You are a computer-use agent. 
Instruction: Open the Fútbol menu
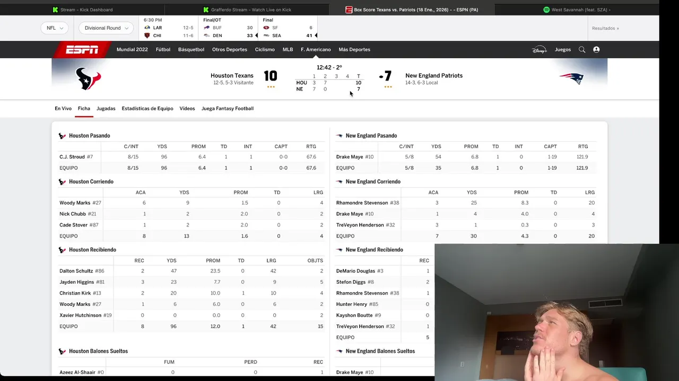[163, 50]
